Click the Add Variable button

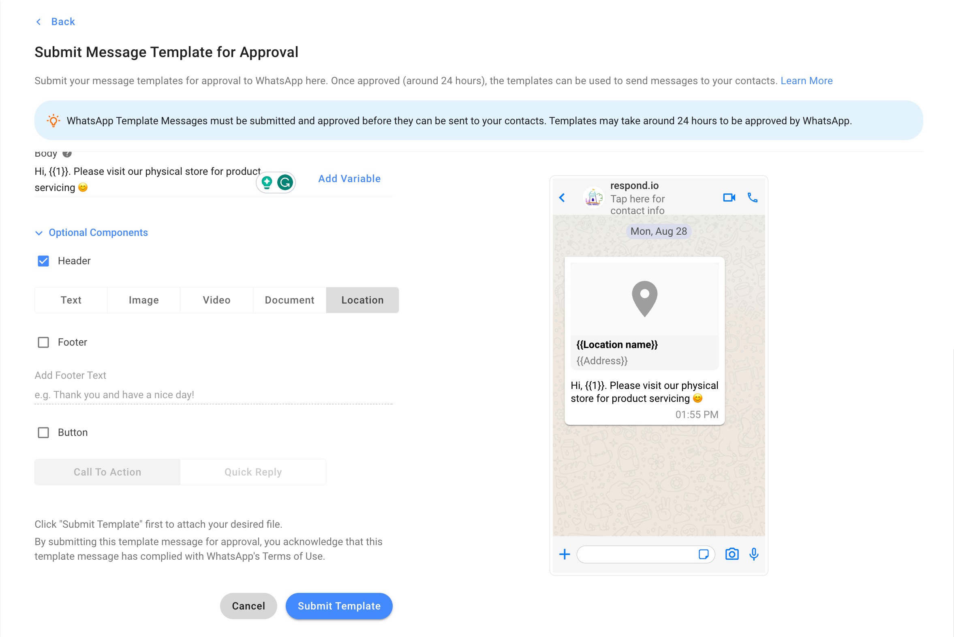(350, 178)
